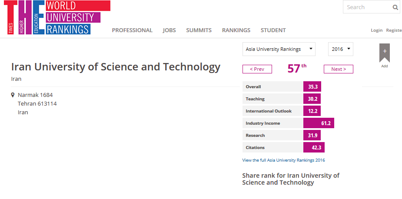402x199 pixels.
Task: Click the search magnifier icon
Action: pyautogui.click(x=395, y=7)
